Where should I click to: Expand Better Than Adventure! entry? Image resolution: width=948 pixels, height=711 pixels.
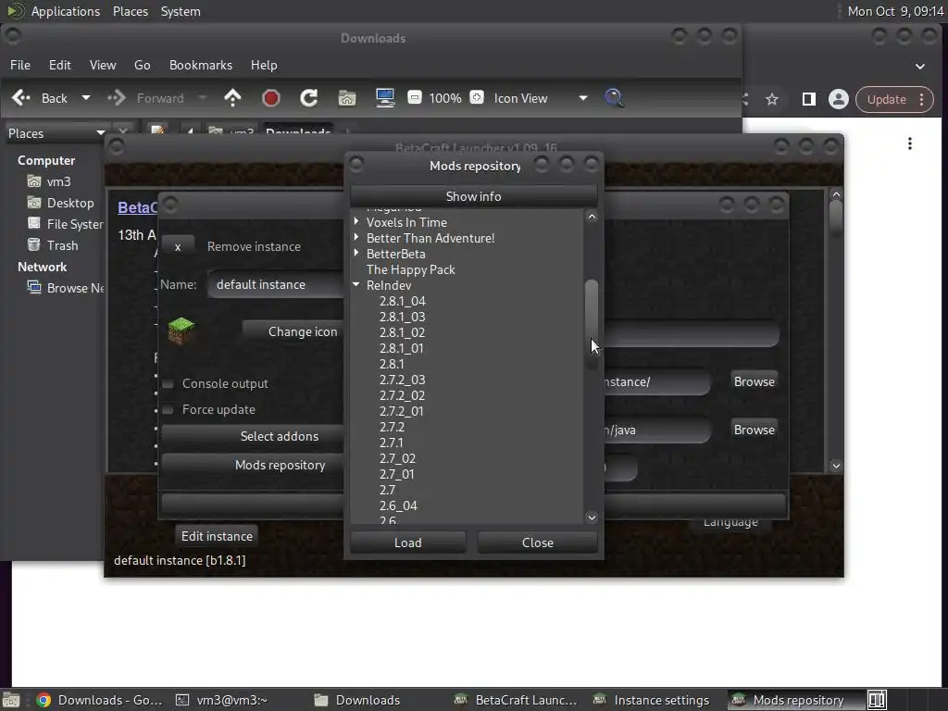tap(356, 238)
